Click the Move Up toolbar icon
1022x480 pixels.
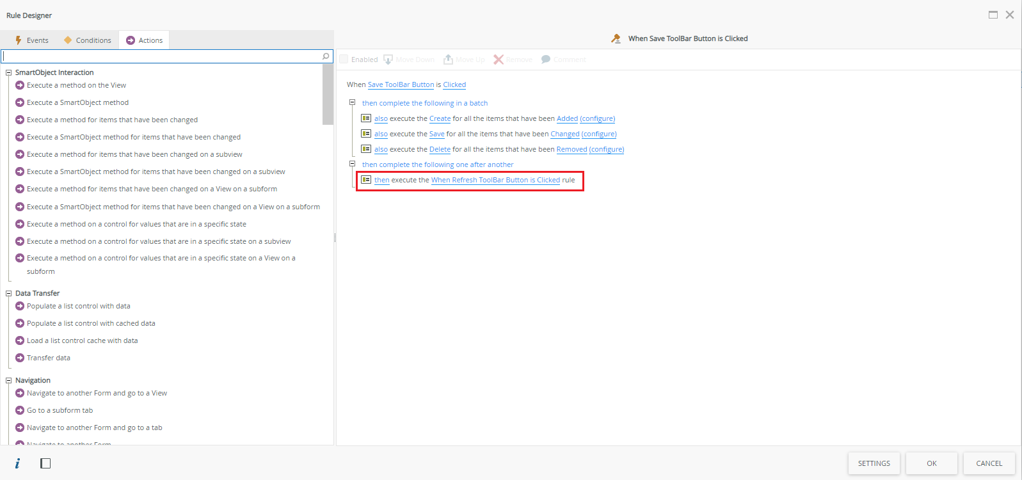(448, 60)
